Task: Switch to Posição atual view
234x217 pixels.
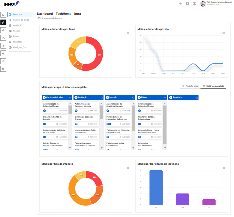Action: click(190, 86)
